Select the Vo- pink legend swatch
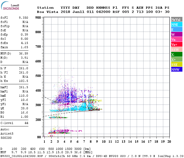Viewport: 184px width, 158px height. pyautogui.click(x=177, y=39)
